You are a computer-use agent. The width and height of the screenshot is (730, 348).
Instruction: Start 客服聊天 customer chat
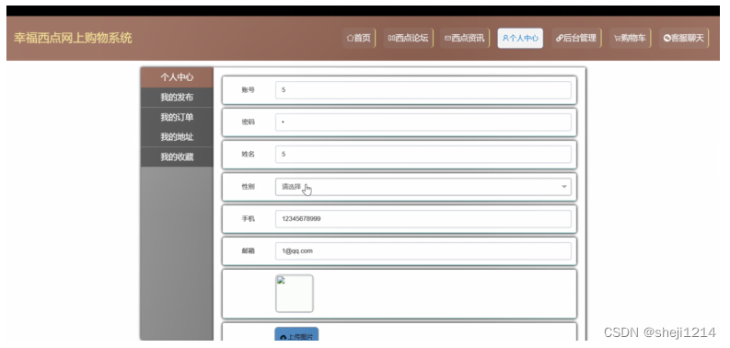click(x=683, y=38)
